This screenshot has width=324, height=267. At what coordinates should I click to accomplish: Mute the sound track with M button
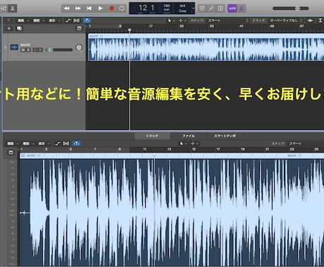23,50
